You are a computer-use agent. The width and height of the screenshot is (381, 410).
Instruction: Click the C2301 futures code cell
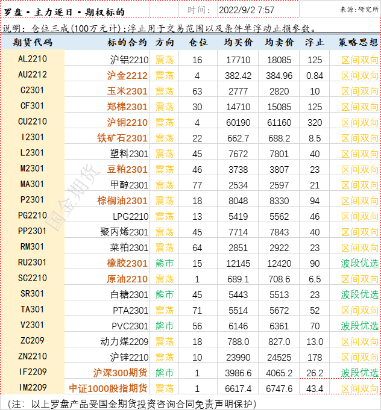[x=32, y=90]
